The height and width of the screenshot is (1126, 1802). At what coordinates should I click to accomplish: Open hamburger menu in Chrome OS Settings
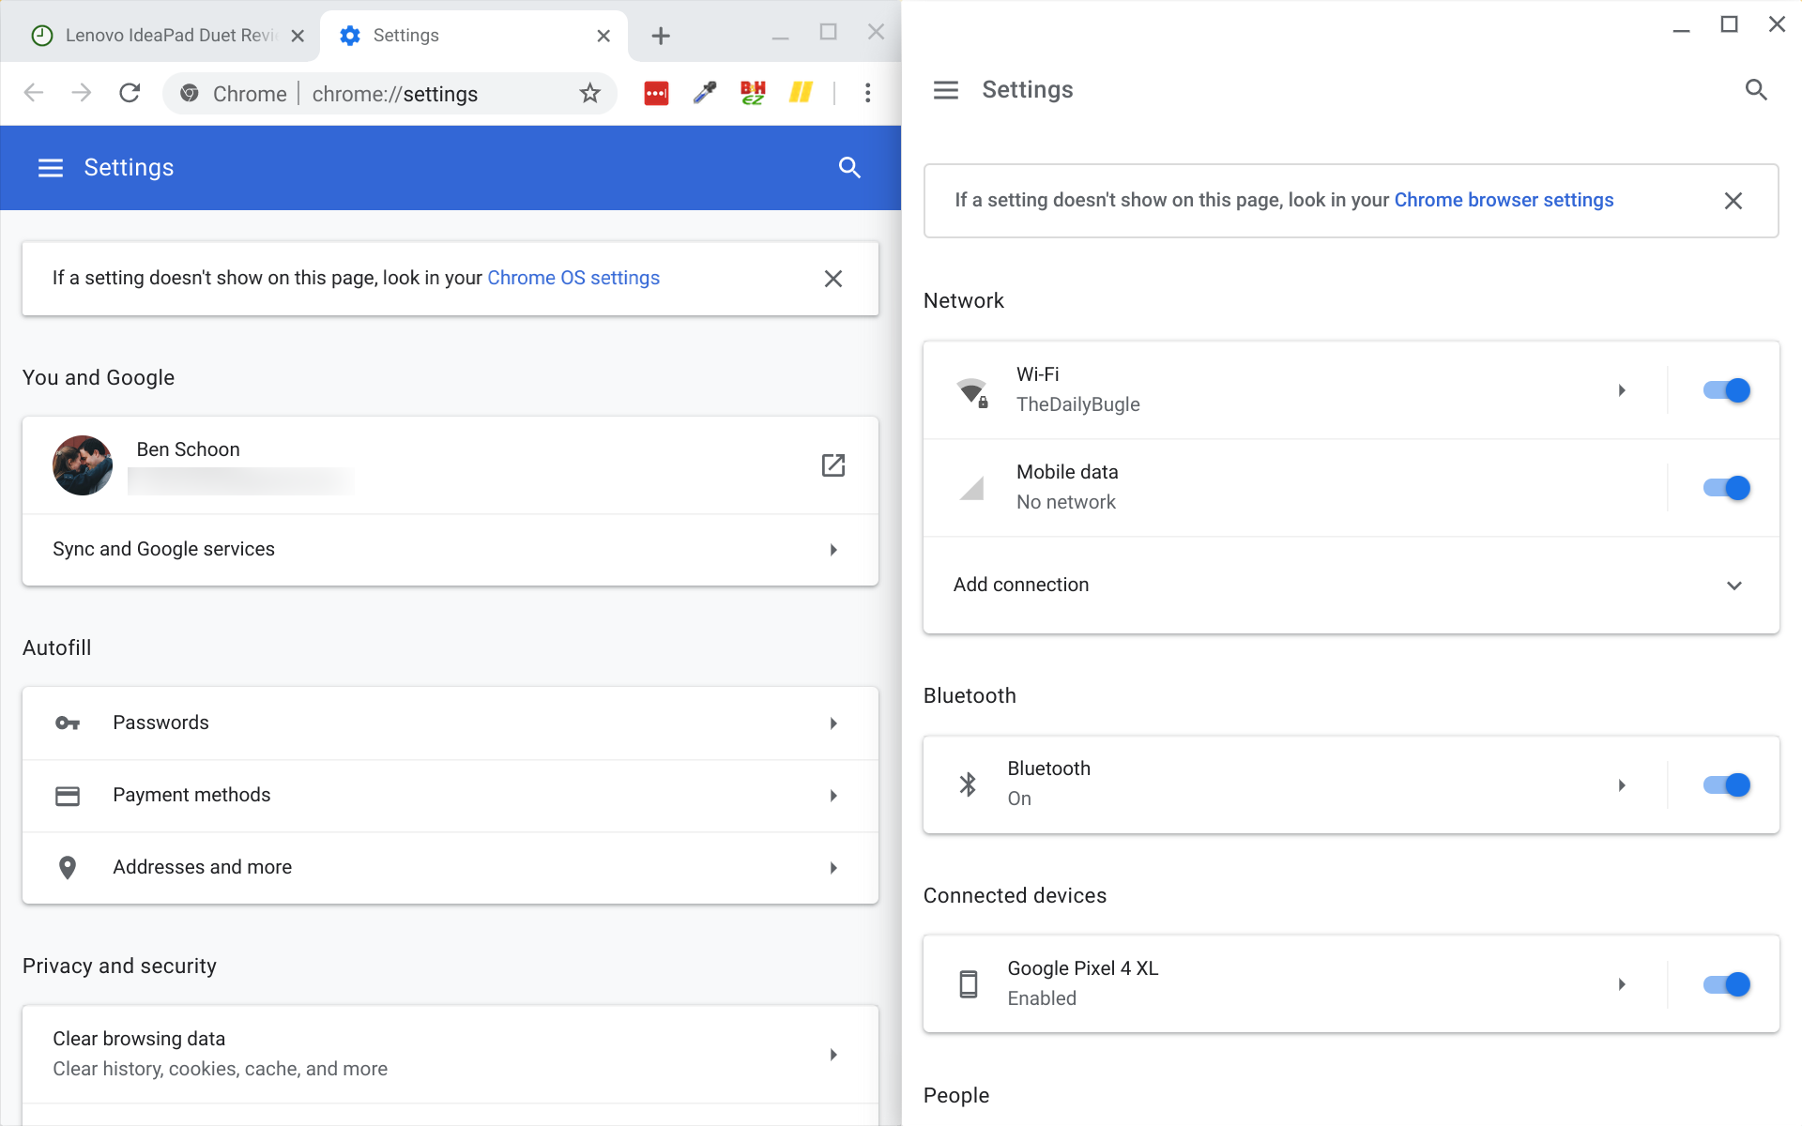[x=945, y=90]
